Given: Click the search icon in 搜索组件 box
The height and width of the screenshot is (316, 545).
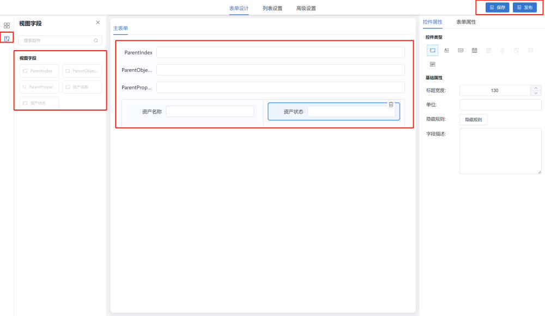Looking at the screenshot, I should point(96,40).
